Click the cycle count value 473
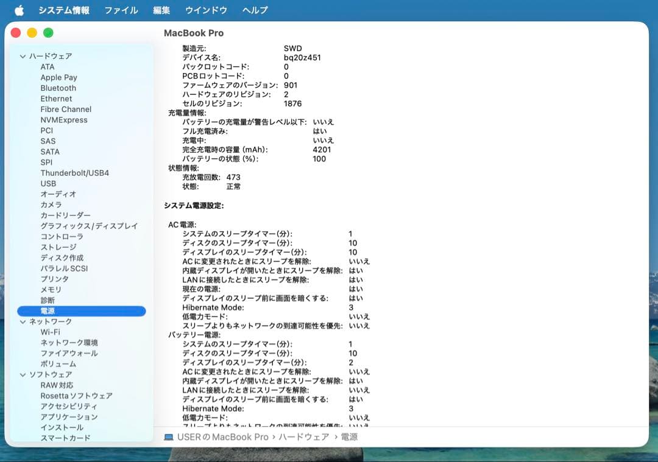 (233, 177)
